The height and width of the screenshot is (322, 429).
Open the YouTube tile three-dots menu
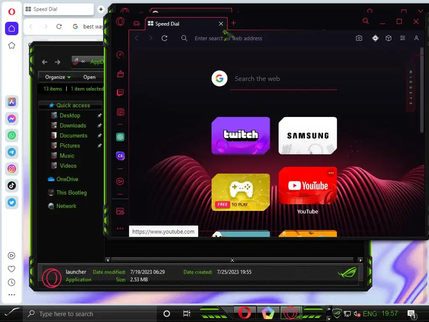pyautogui.click(x=331, y=173)
